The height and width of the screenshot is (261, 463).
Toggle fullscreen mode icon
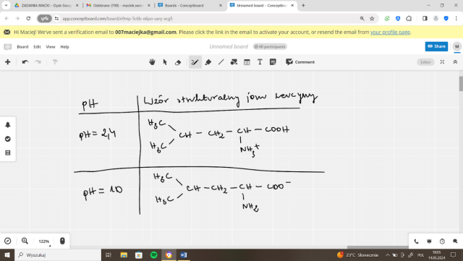[442, 62]
